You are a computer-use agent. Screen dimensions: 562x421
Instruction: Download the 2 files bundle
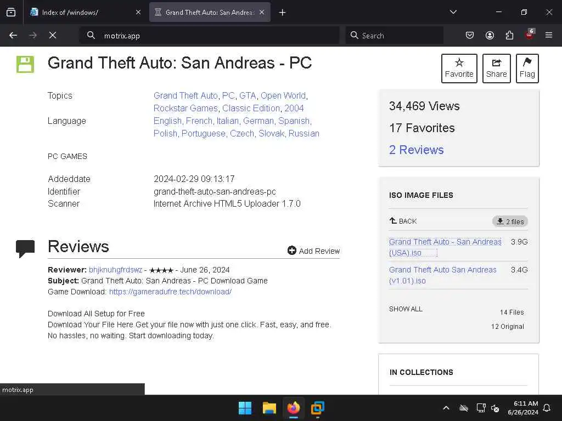tap(510, 221)
